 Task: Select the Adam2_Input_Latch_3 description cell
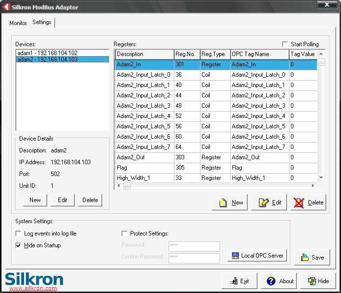[144, 106]
